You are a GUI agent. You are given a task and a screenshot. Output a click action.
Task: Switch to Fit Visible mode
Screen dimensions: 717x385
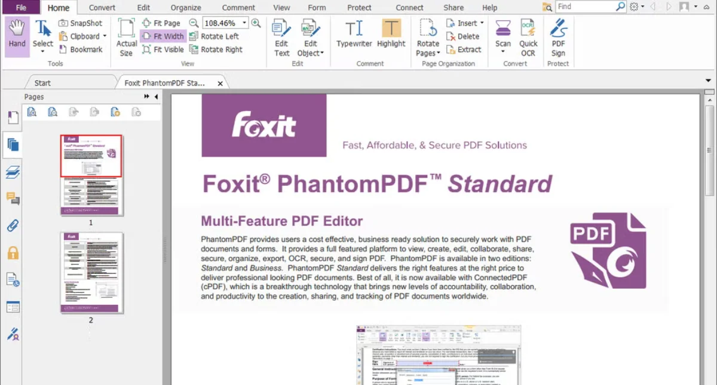point(163,50)
